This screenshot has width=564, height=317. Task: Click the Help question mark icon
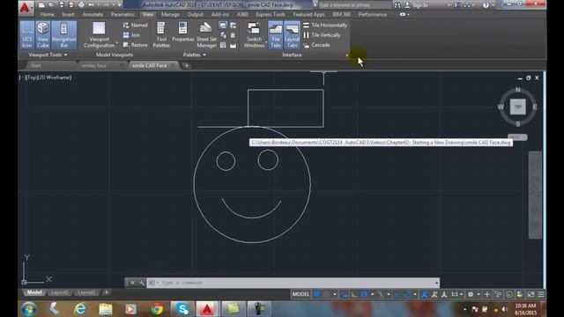pyautogui.click(x=486, y=5)
